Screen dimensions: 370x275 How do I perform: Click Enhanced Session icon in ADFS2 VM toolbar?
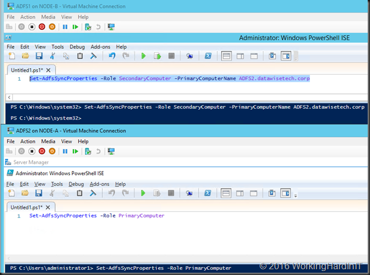(111, 151)
